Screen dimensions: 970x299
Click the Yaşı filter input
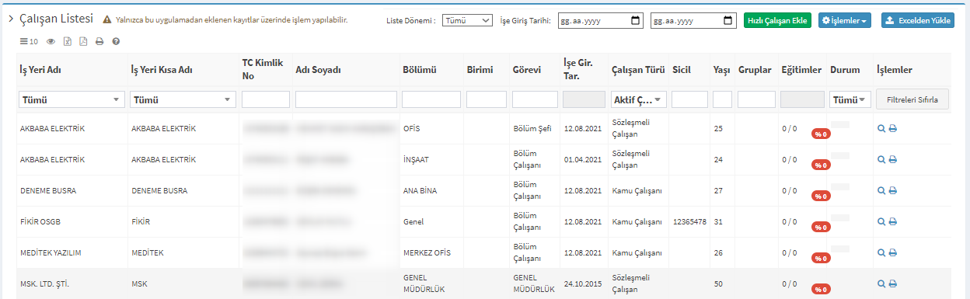click(x=723, y=99)
